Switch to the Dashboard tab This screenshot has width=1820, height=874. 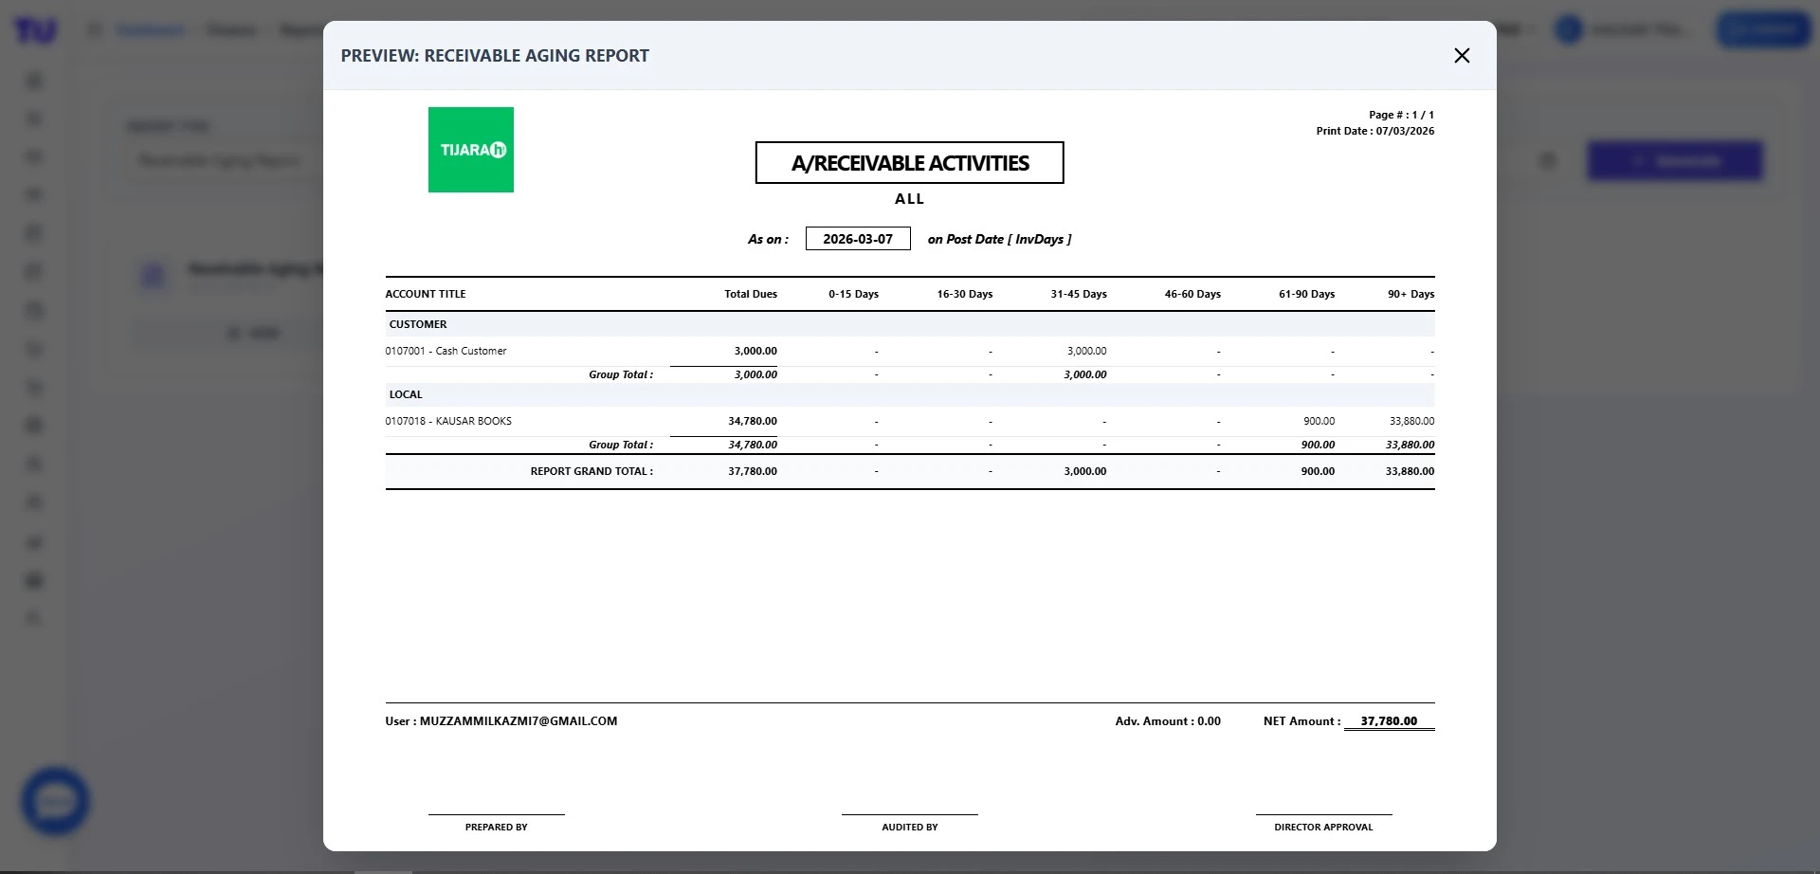click(x=152, y=29)
